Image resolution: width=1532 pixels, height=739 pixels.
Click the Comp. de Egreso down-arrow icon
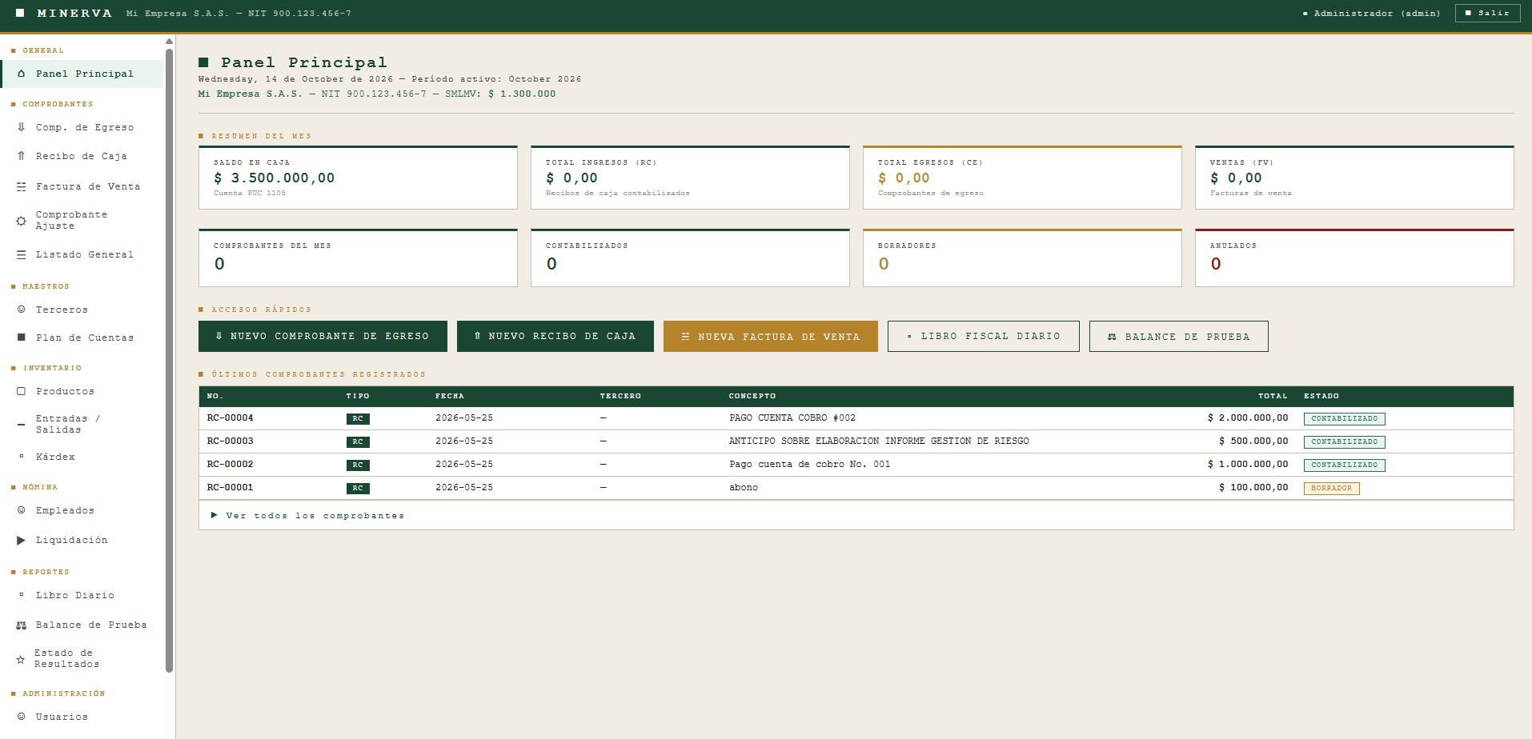click(x=22, y=127)
